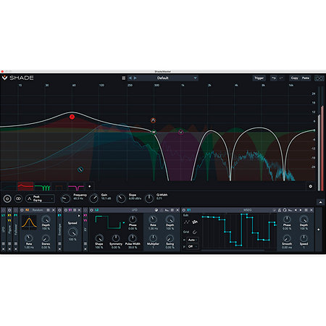Adjust the LFO Pulse Width knob

click(x=133, y=238)
